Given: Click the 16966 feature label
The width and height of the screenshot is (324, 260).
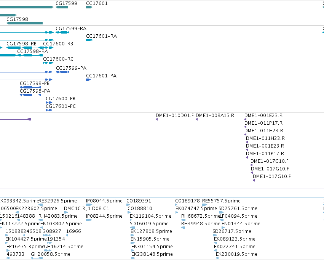Looking at the screenshot, I should [x=73, y=231].
